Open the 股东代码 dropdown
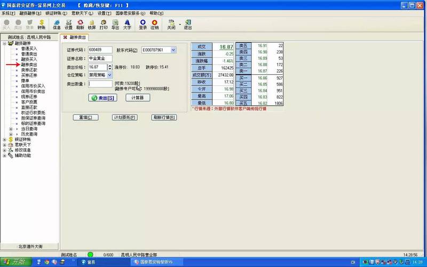Viewport: 427px width, 267px height. point(173,50)
